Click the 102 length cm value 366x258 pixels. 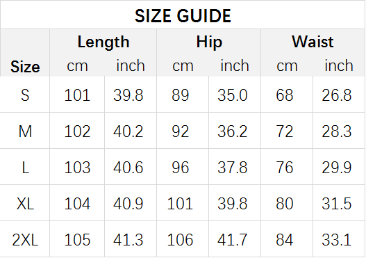77,131
